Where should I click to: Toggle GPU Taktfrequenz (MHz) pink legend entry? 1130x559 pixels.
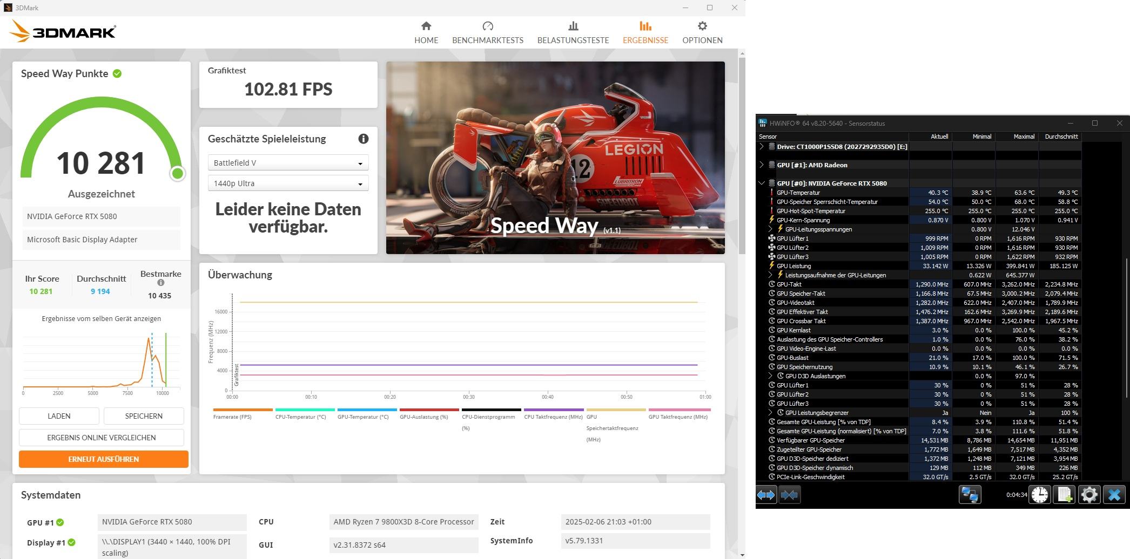click(x=679, y=414)
